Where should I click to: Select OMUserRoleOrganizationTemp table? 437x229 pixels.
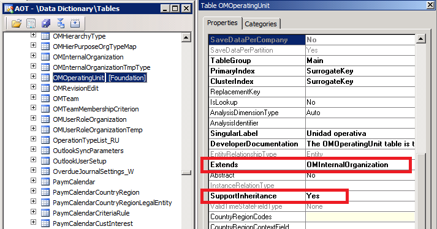point(97,130)
